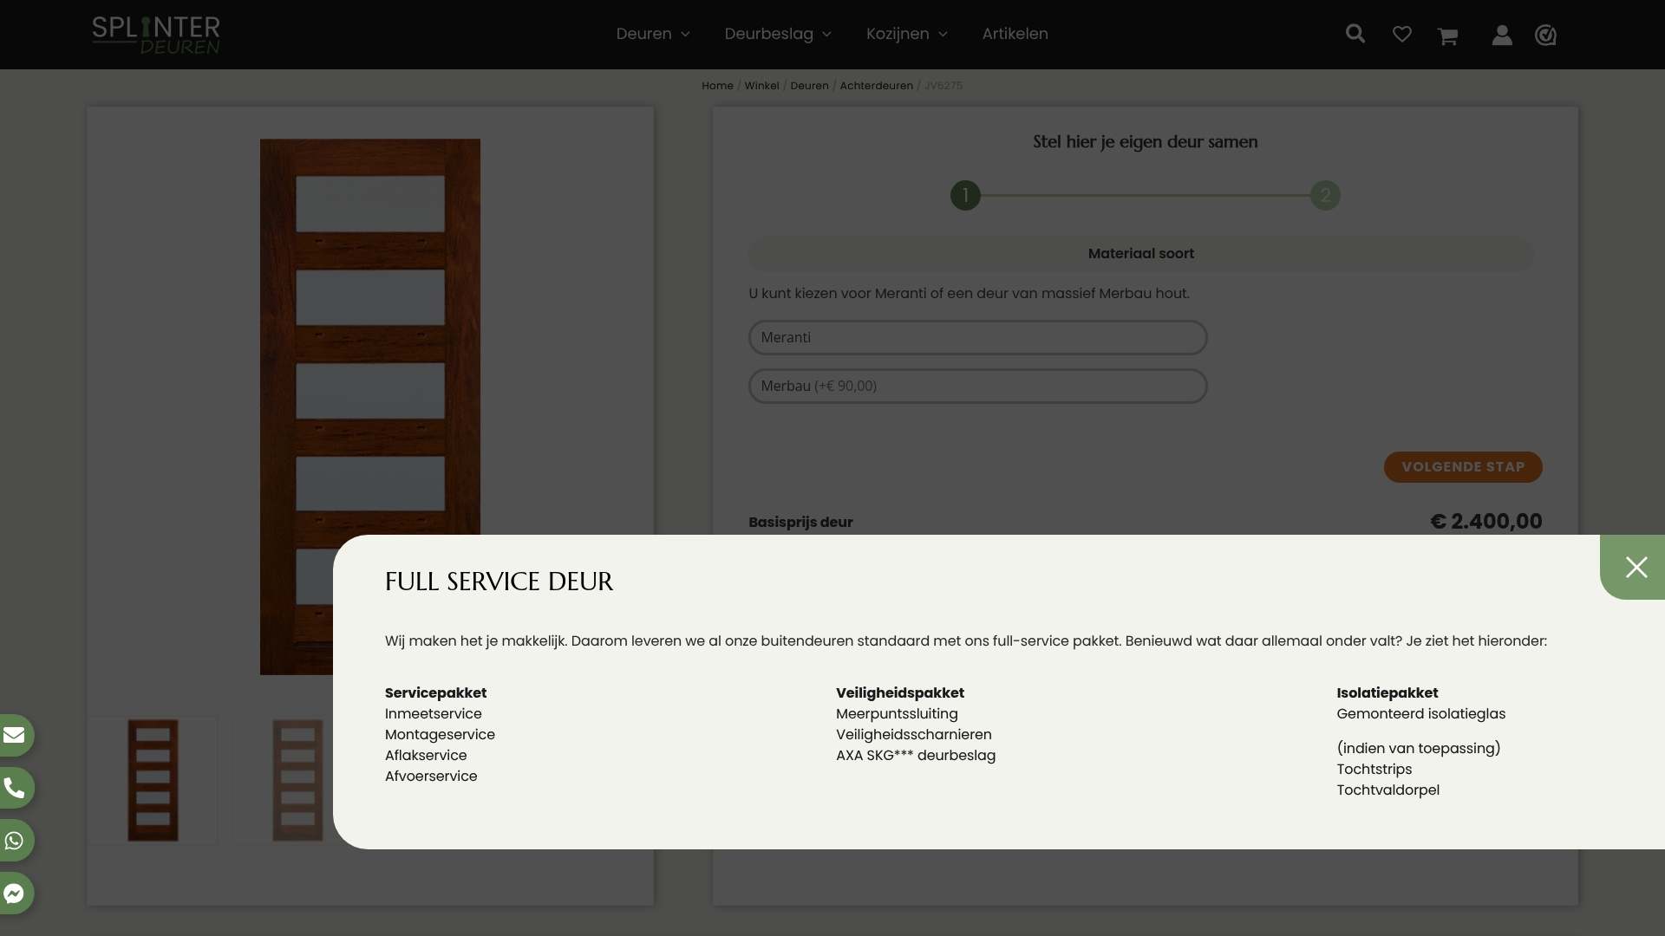This screenshot has width=1665, height=936.
Task: Click the email envelope contact icon
Action: click(15, 735)
